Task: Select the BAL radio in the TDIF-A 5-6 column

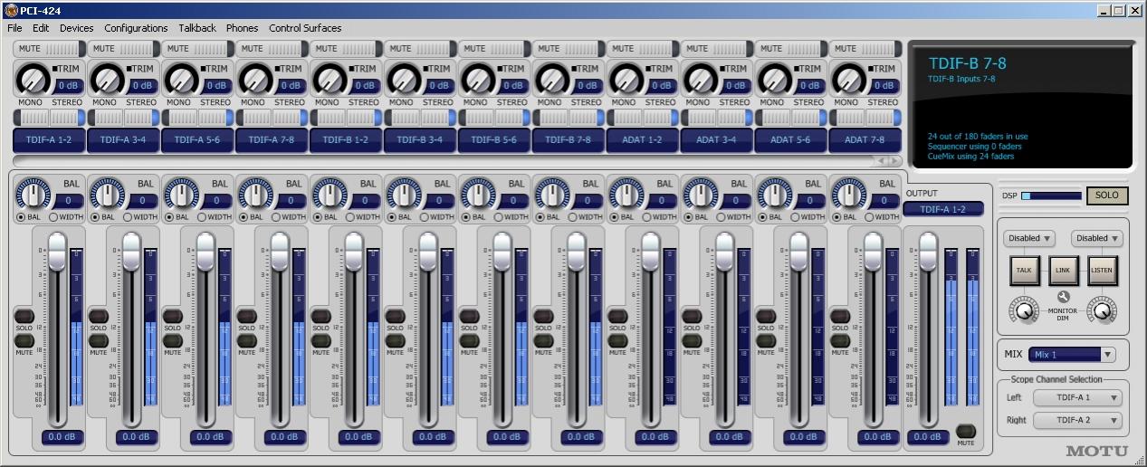Action: (168, 217)
